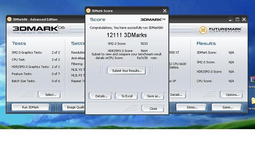255x146 pixels.
Task: Click the HDR/SM3.0 Score value 5664
Action: click(144, 51)
